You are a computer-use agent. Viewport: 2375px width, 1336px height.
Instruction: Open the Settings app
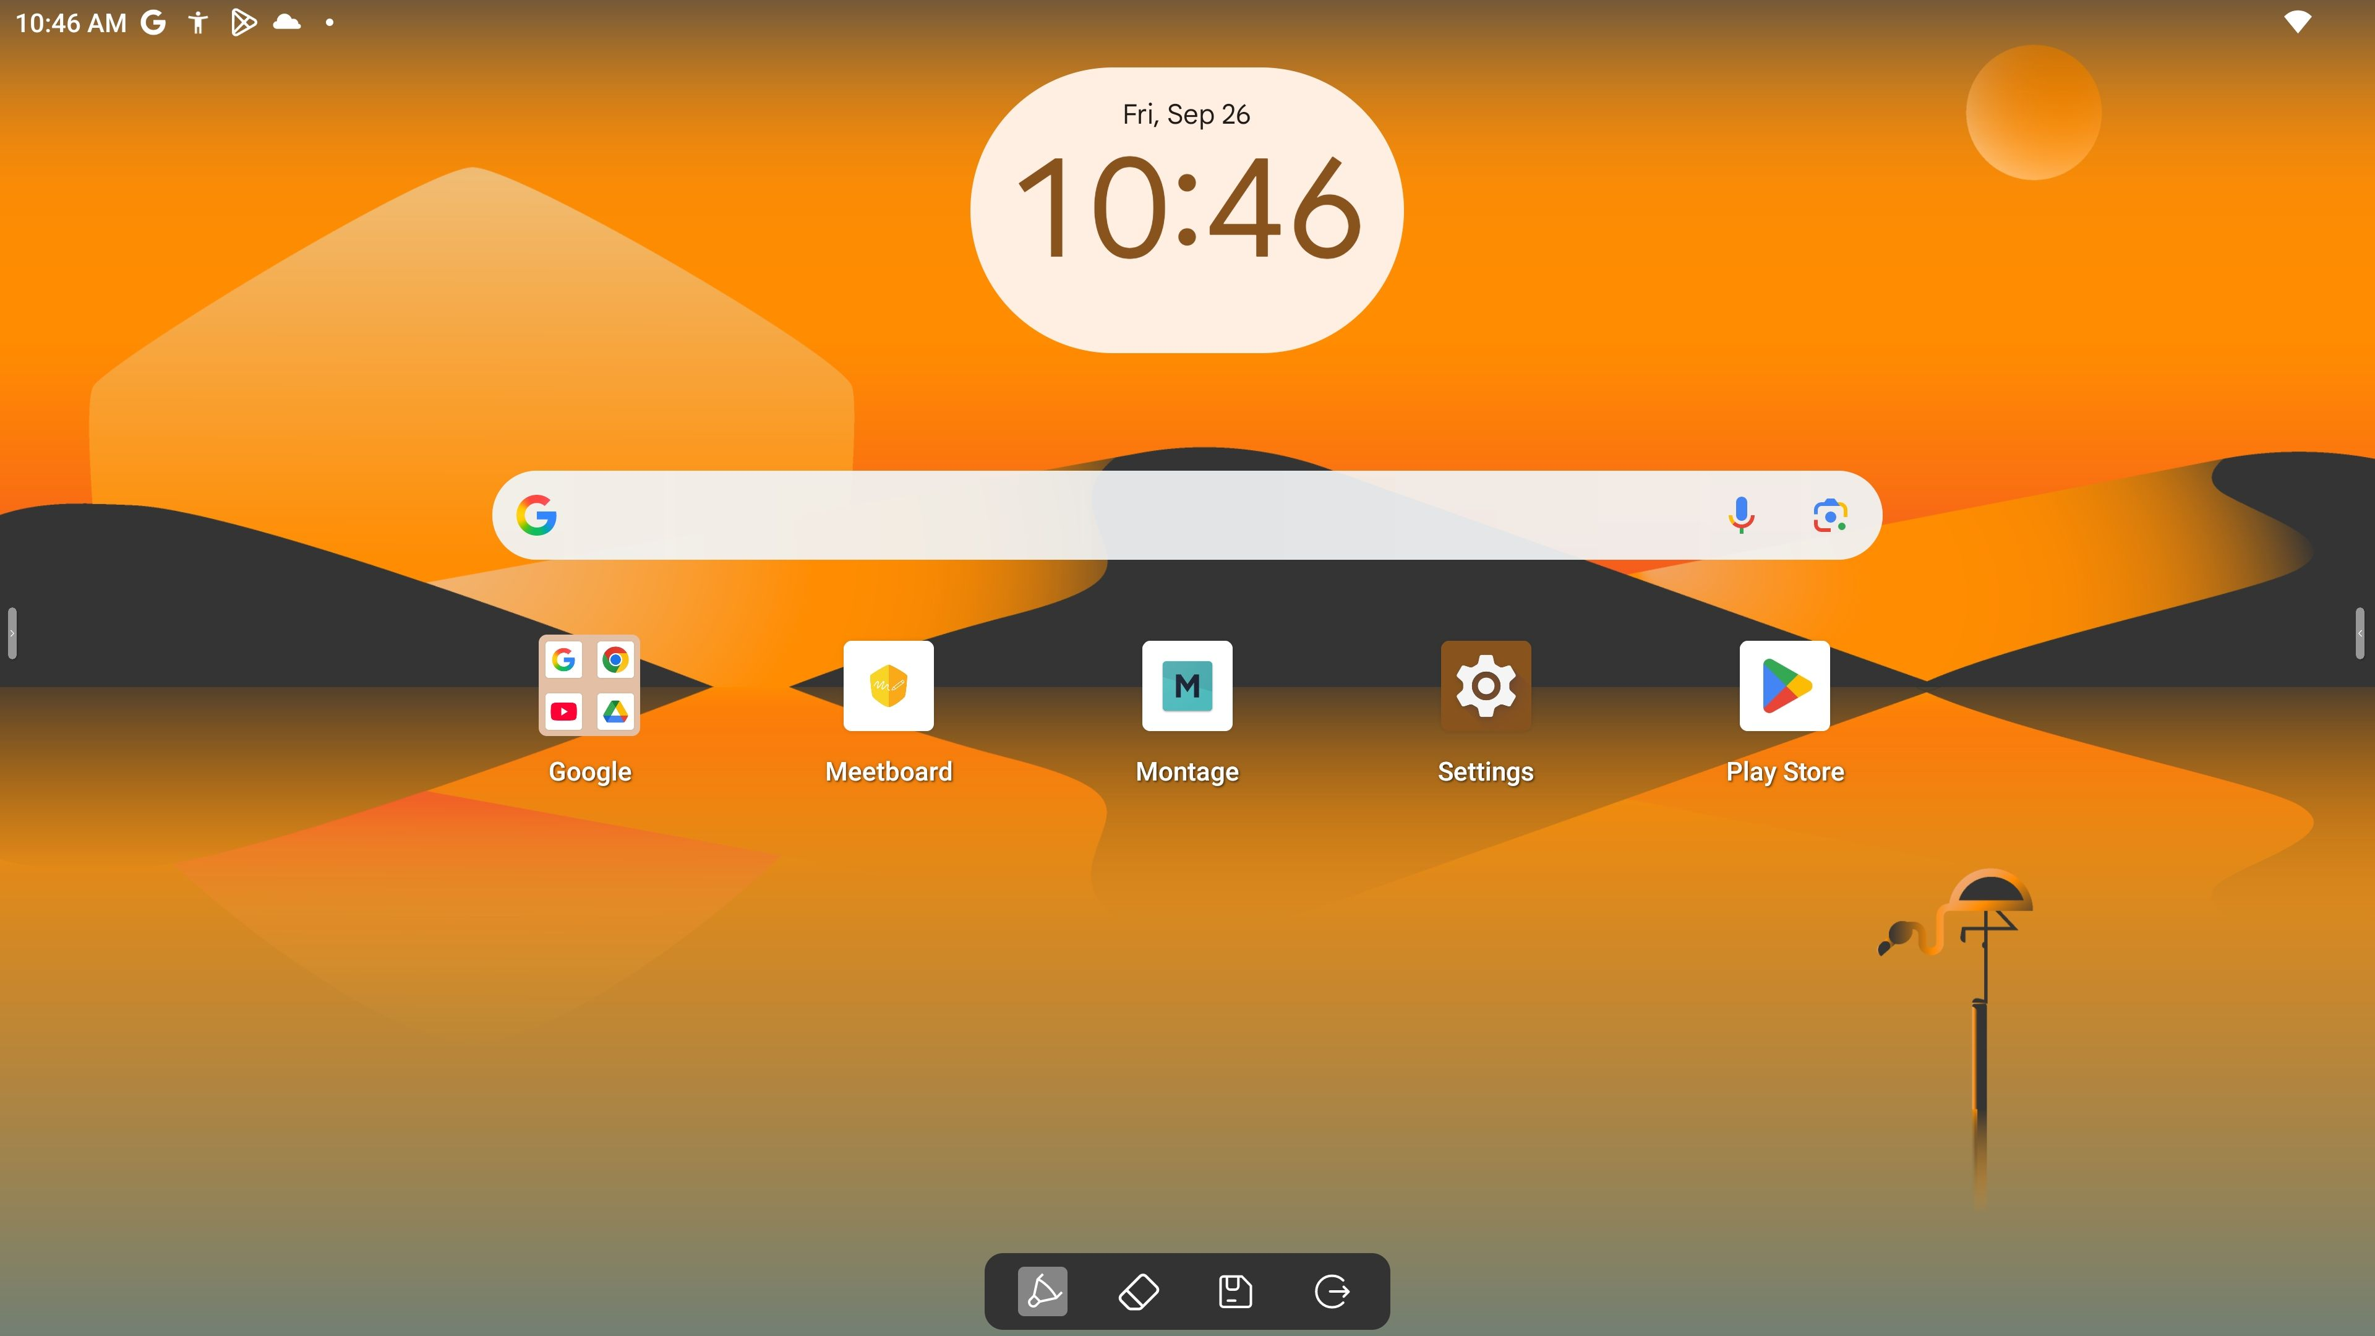(x=1485, y=686)
